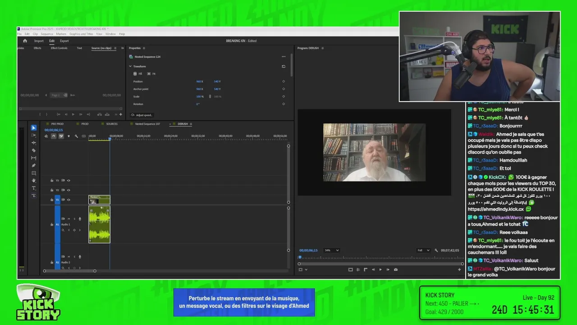Click the Fit frame icon
The width and height of the screenshot is (577, 325).
(149, 74)
